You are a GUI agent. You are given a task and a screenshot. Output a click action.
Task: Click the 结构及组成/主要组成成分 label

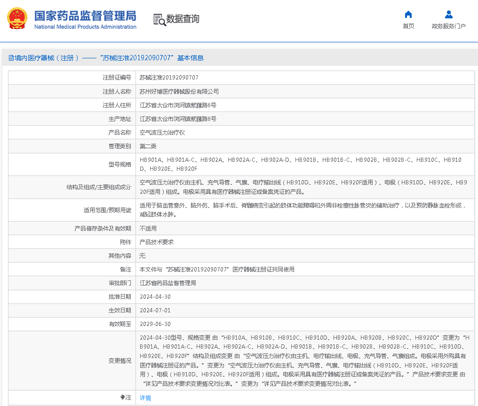coord(99,187)
